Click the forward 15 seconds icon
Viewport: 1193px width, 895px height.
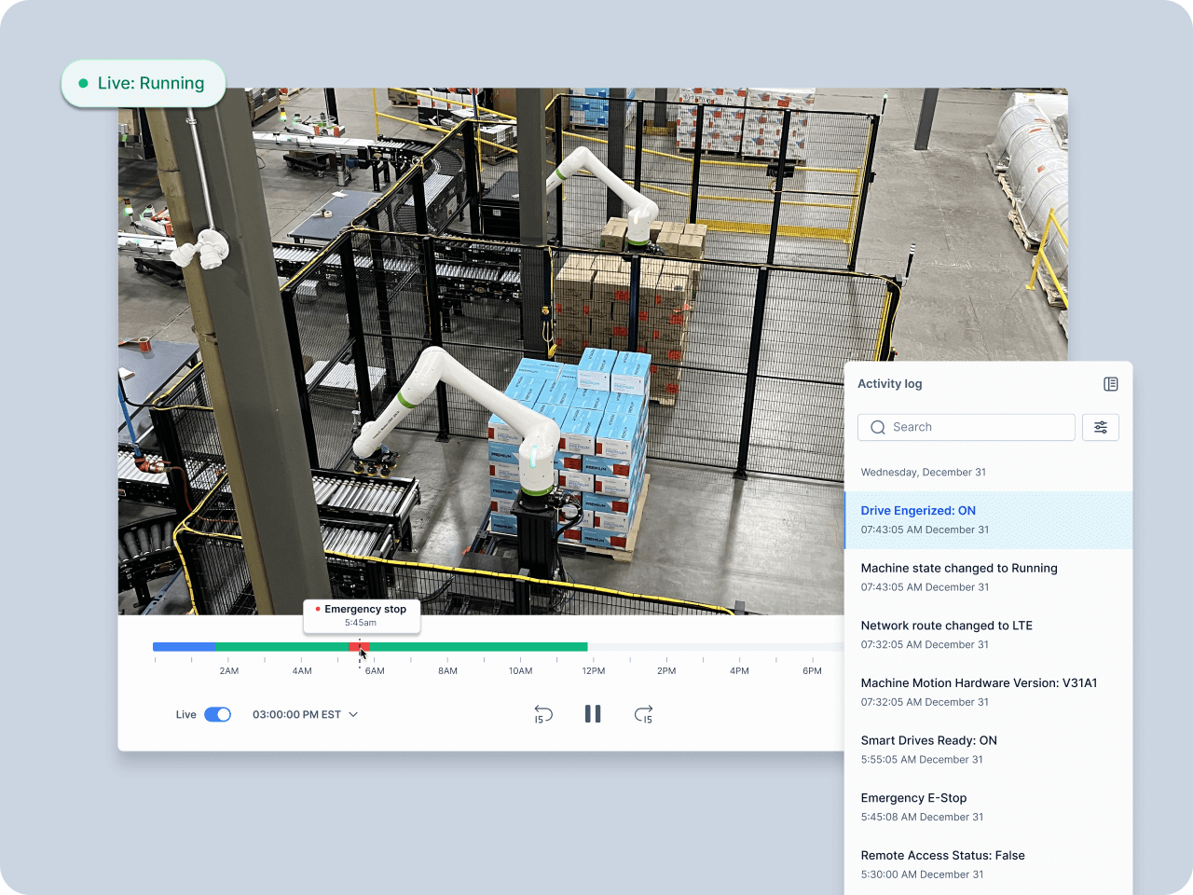pyautogui.click(x=643, y=715)
